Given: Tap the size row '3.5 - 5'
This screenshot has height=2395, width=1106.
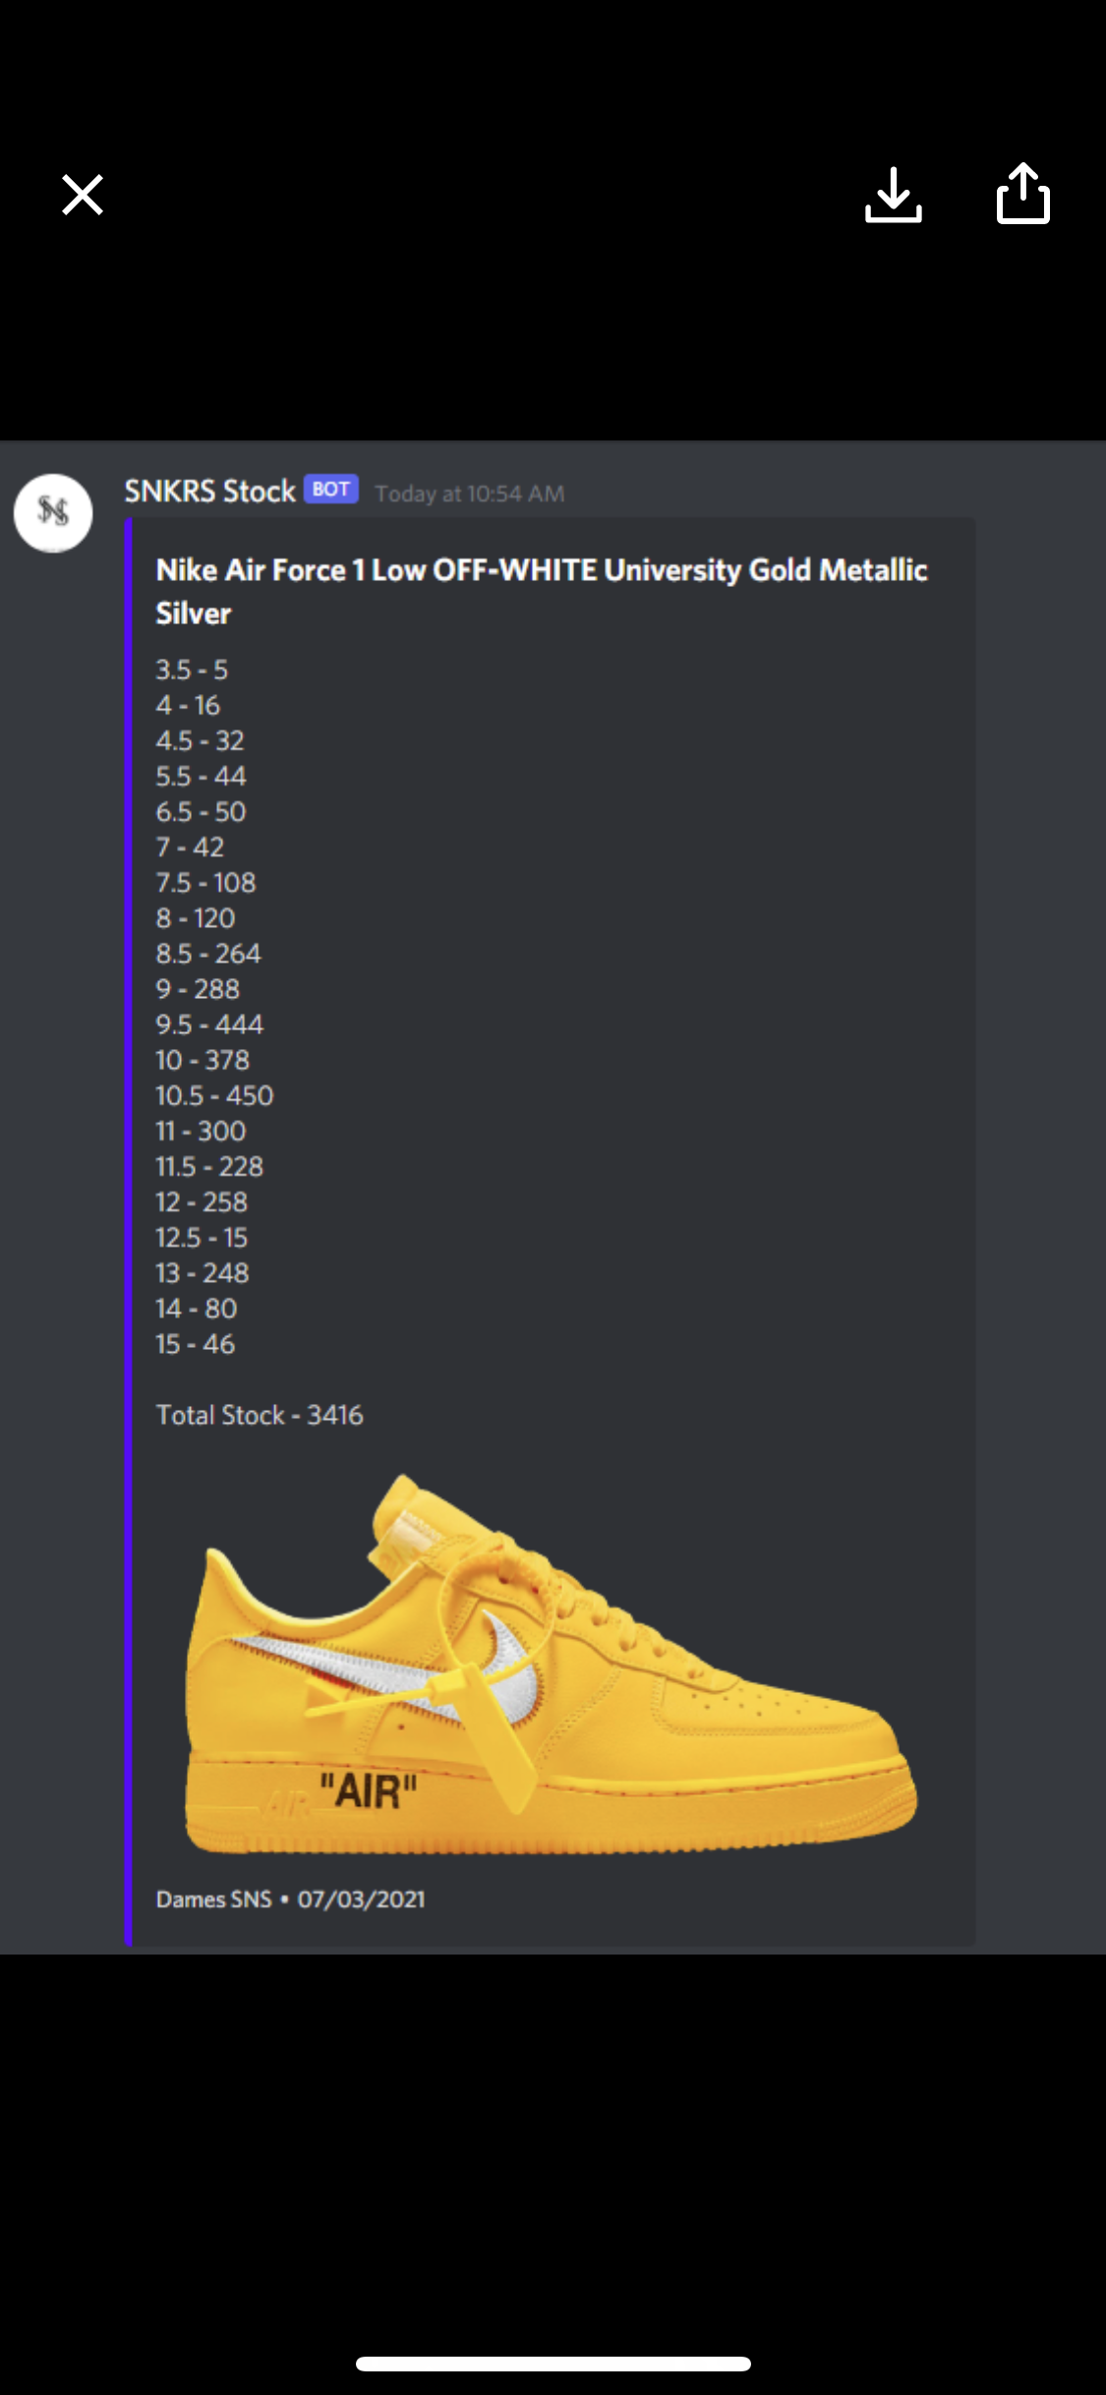Looking at the screenshot, I should 192,670.
